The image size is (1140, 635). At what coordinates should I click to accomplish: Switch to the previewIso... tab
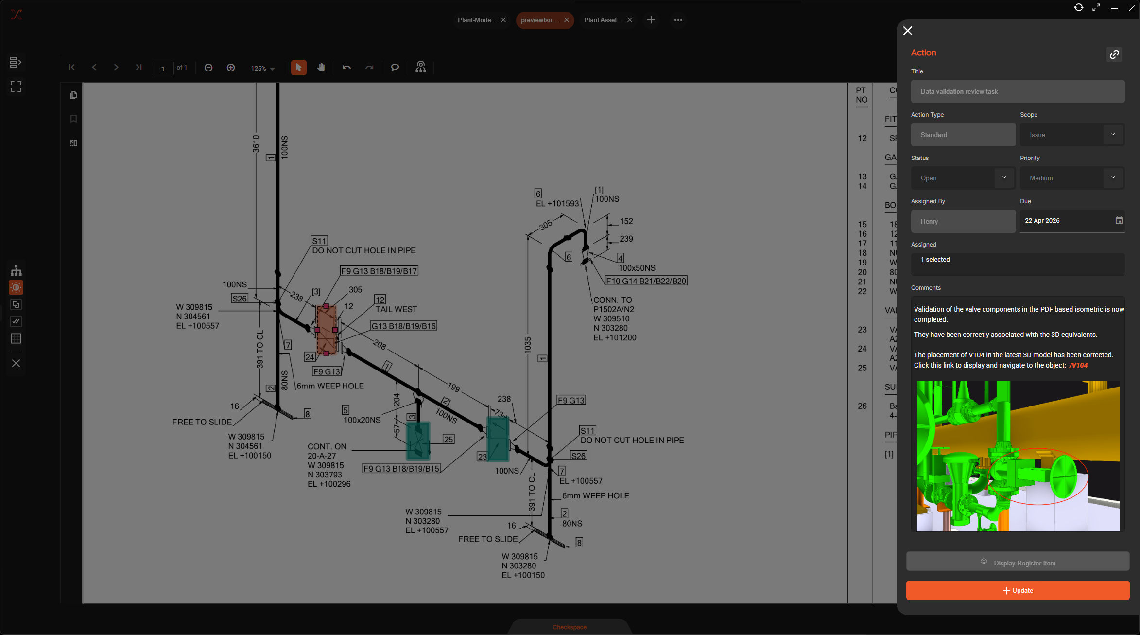tap(539, 20)
